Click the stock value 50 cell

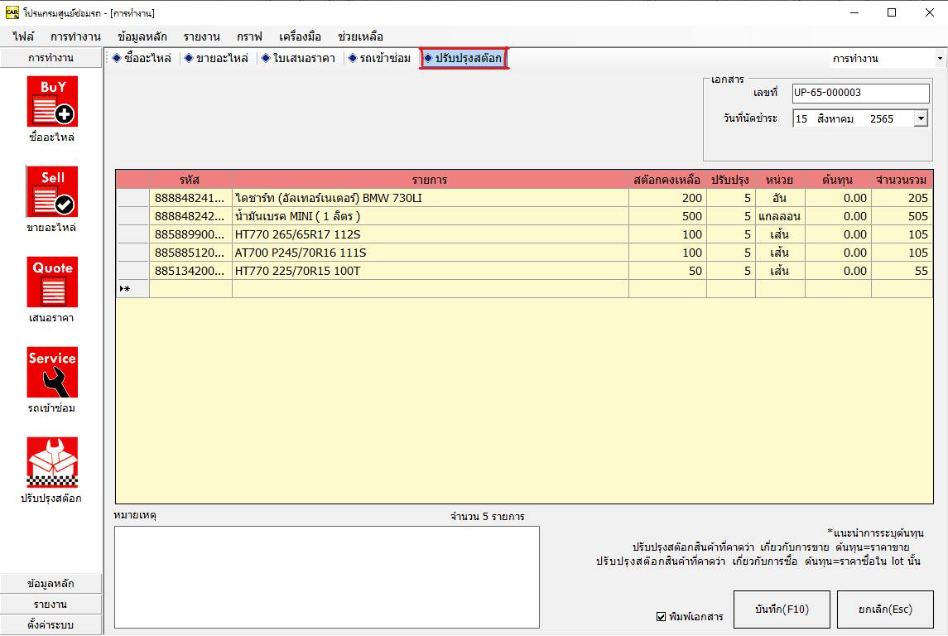pyautogui.click(x=667, y=271)
